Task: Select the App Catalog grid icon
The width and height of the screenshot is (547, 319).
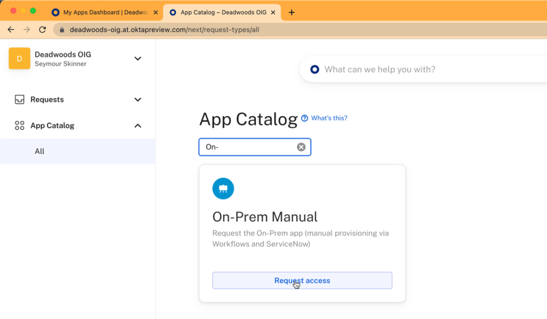Action: tap(19, 126)
